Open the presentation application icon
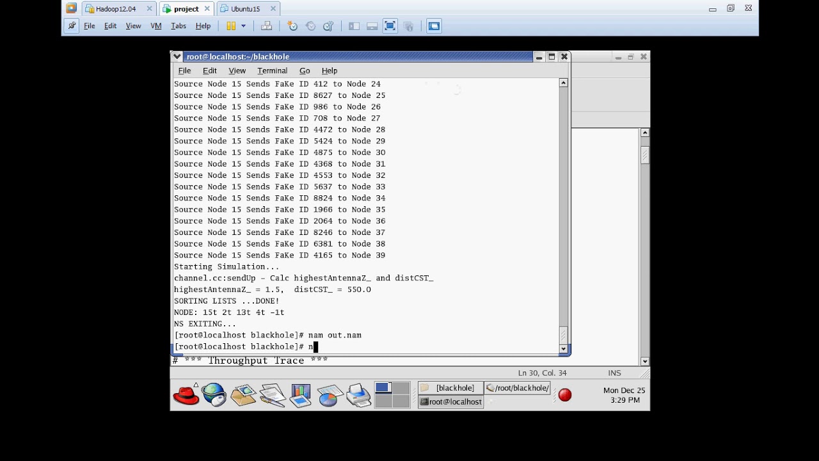Image resolution: width=819 pixels, height=461 pixels. pyautogui.click(x=300, y=395)
